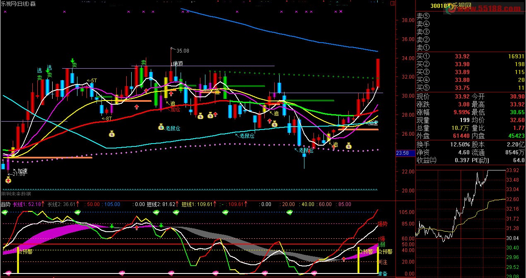Click the 流通 value 8546万
Image resolution: width=526 pixels, height=278 pixels.
coord(515,152)
